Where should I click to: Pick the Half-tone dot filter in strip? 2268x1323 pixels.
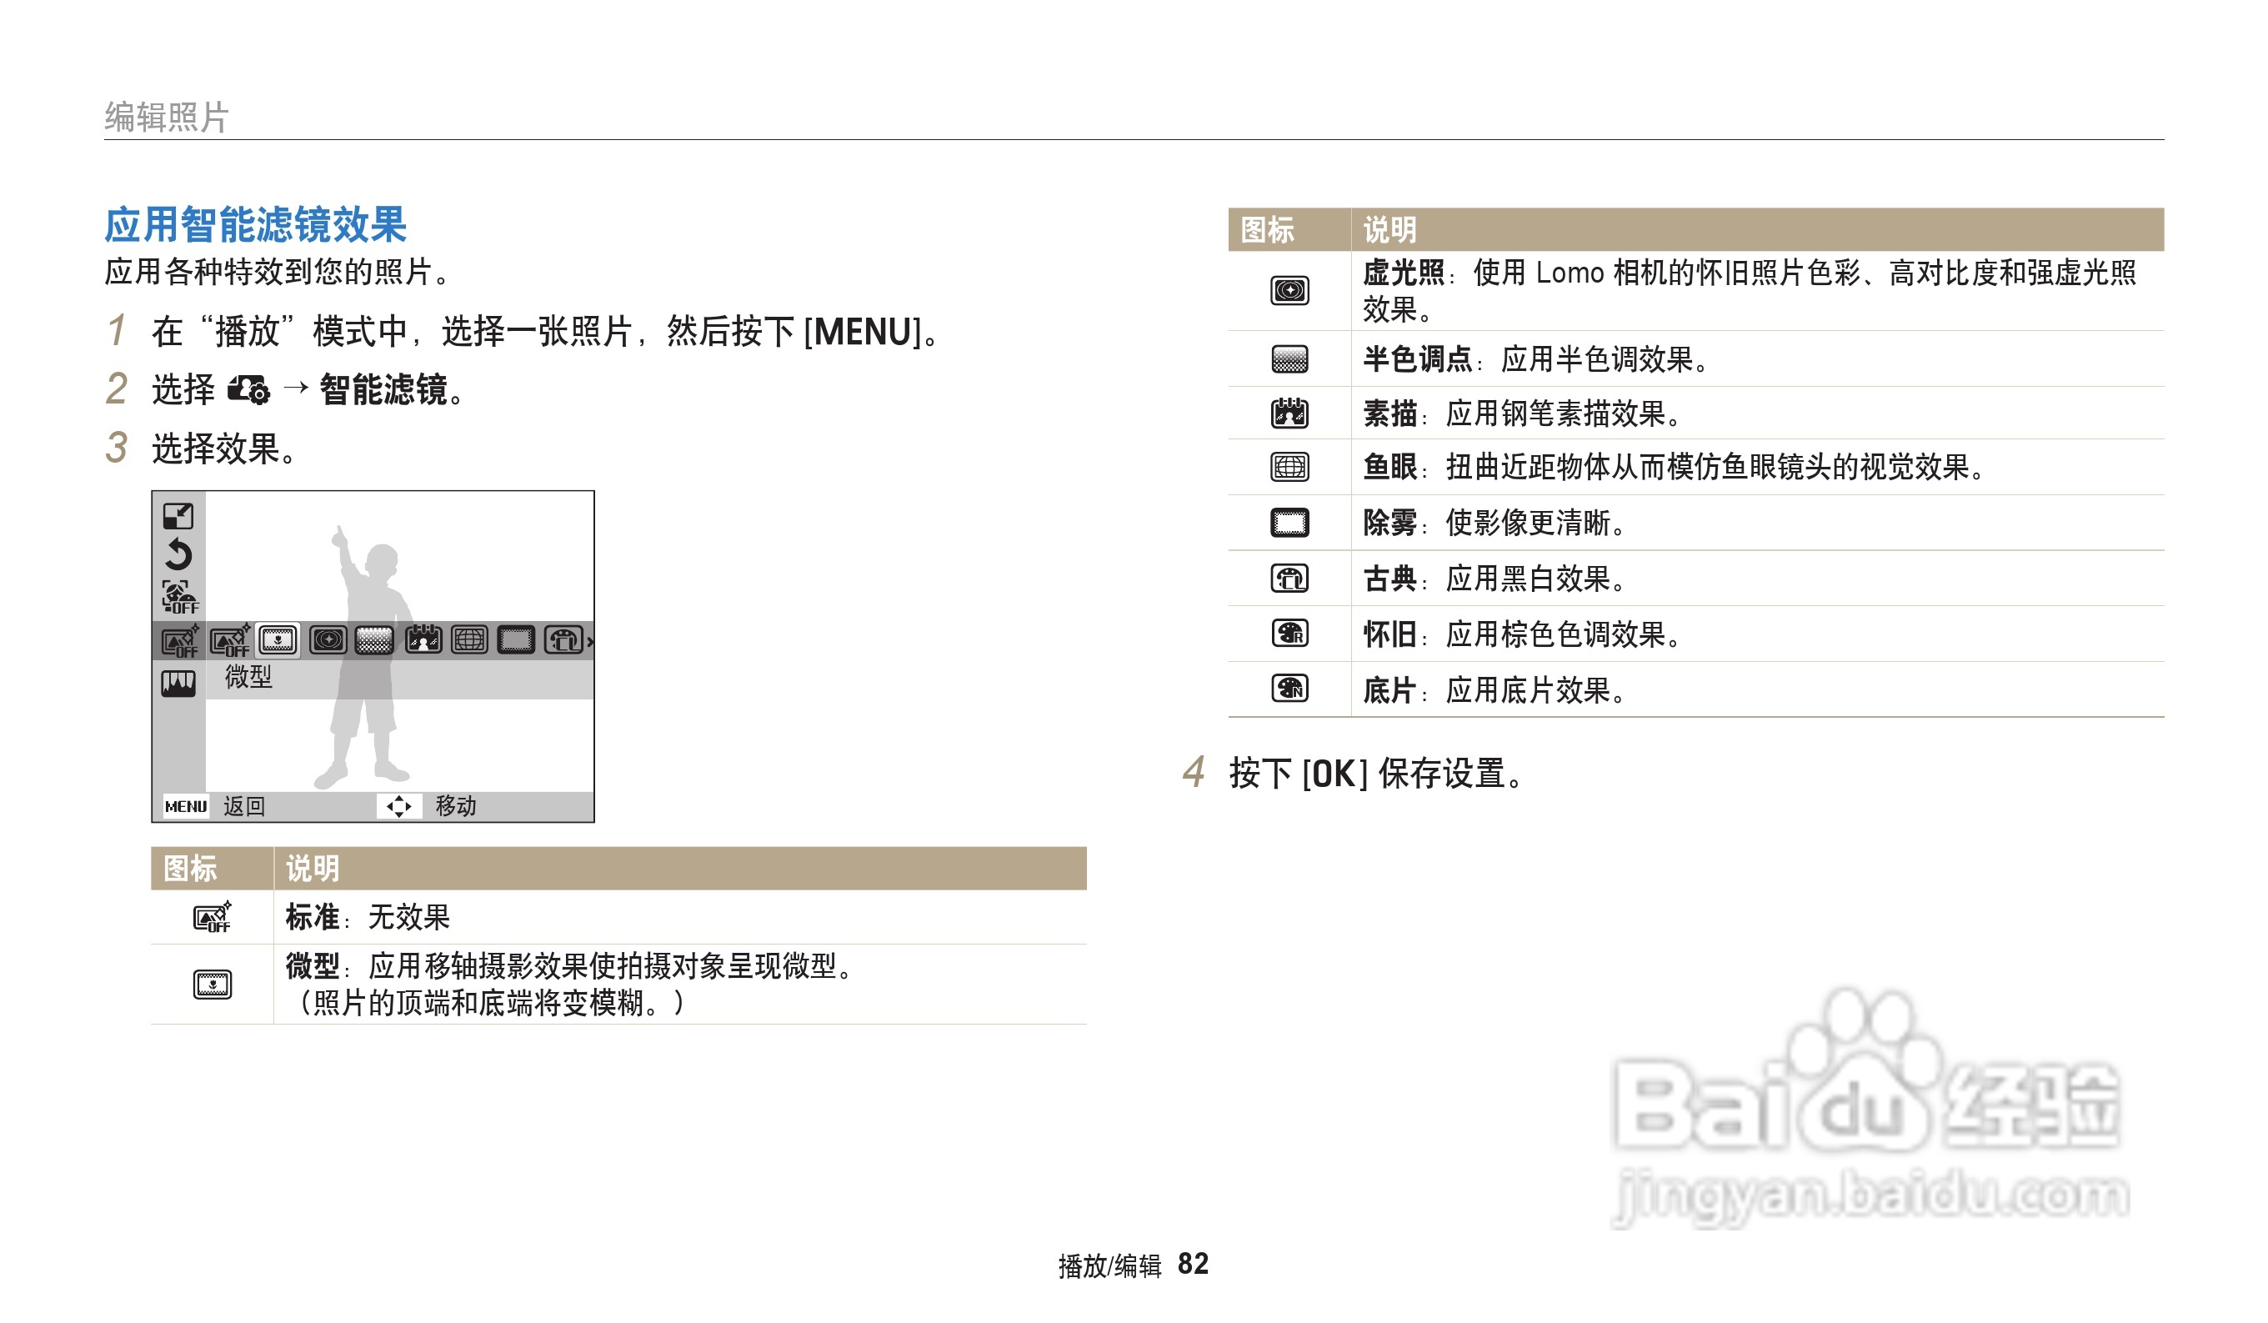(374, 640)
